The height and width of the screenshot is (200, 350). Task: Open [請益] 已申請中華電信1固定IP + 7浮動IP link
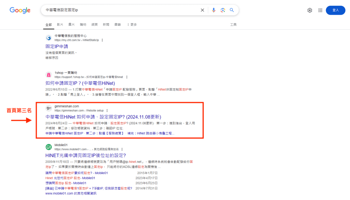pyautogui.click(x=89, y=188)
